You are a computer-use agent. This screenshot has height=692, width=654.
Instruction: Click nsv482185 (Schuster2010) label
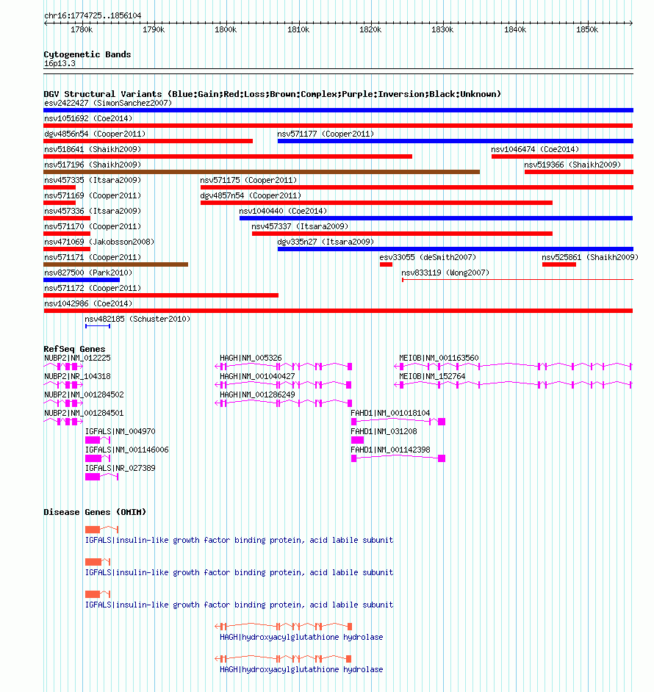click(x=137, y=320)
